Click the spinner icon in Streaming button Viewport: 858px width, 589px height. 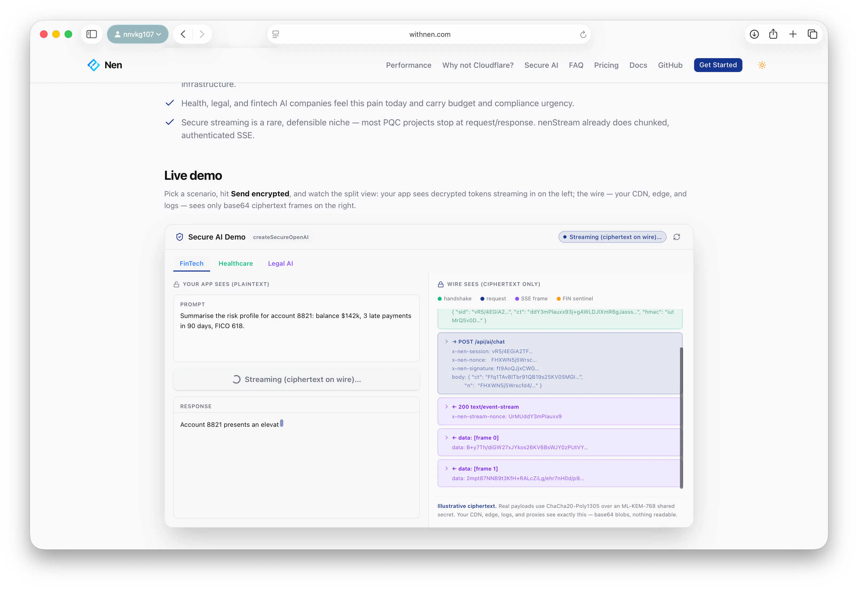236,379
